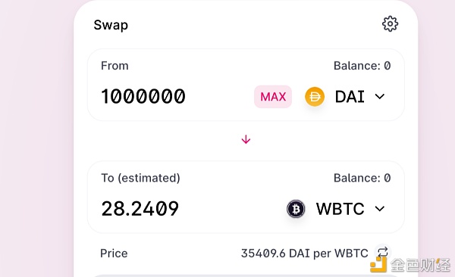The width and height of the screenshot is (455, 277).
Task: Click the From balance label
Action: point(362,66)
